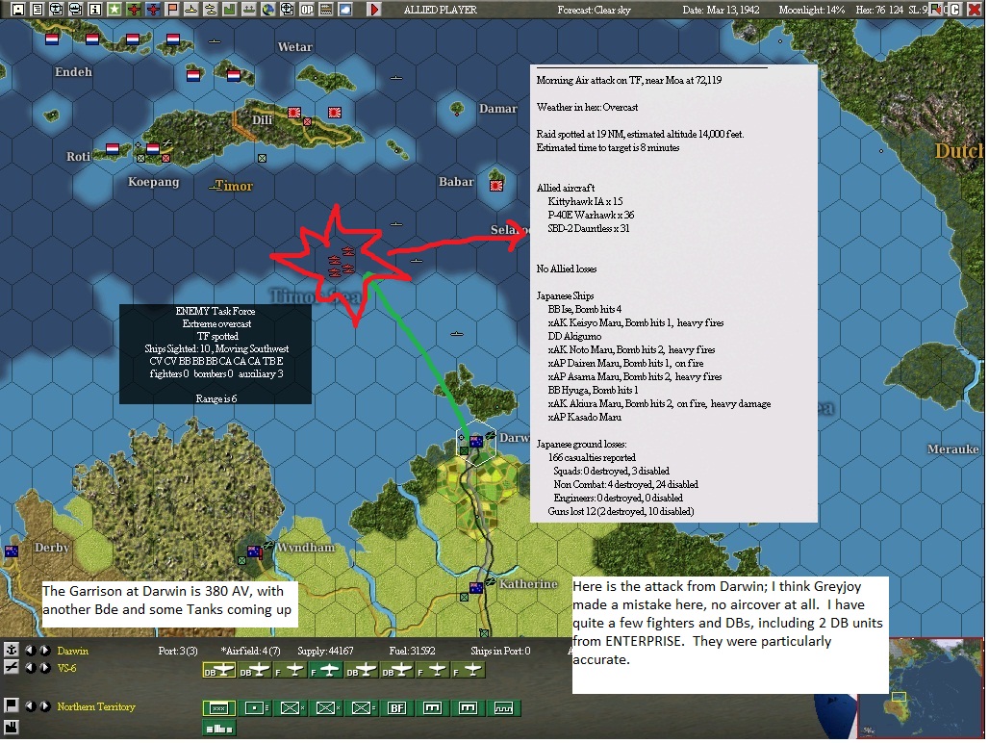989x743 pixels.
Task: Go to next base using Darwin right arrow
Action: point(45,651)
